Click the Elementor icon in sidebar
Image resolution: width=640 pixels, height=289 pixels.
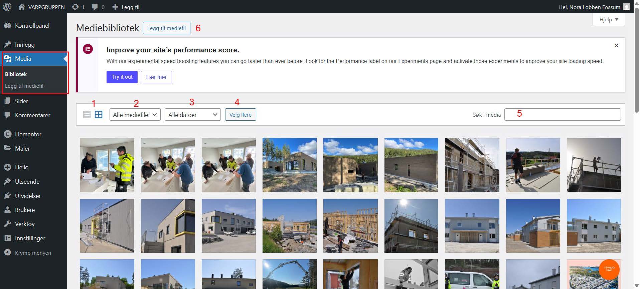7,134
